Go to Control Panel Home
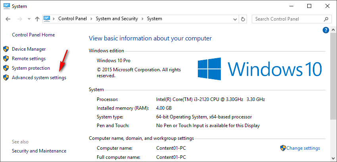Viewport: 337px width, 162px height. click(33, 35)
